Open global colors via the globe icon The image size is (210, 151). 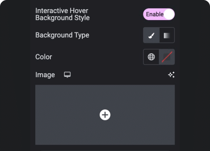(x=151, y=57)
